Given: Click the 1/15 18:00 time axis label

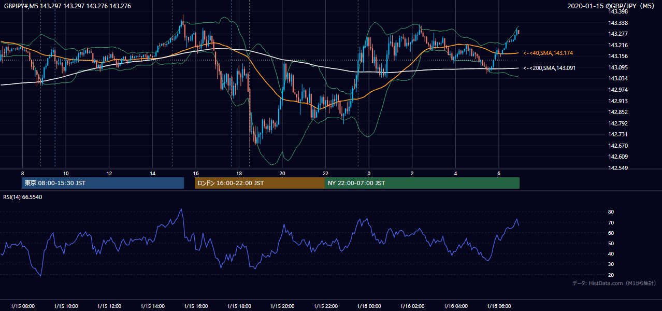Looking at the screenshot, I should pos(239,306).
